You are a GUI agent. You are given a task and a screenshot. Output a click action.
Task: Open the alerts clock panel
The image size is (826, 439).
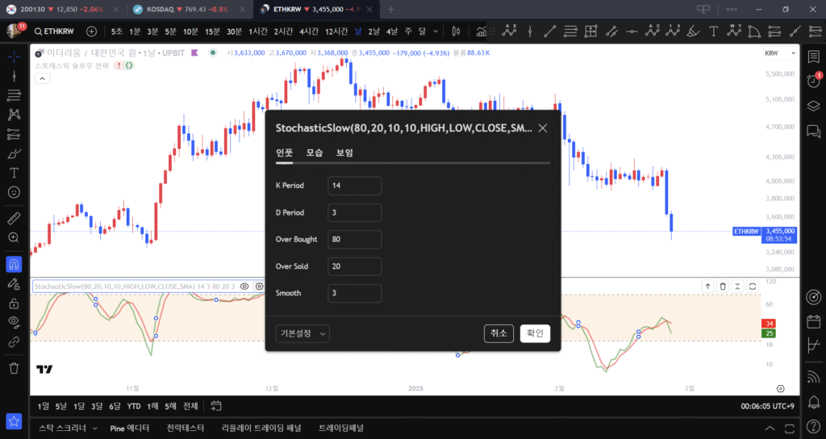pyautogui.click(x=813, y=81)
